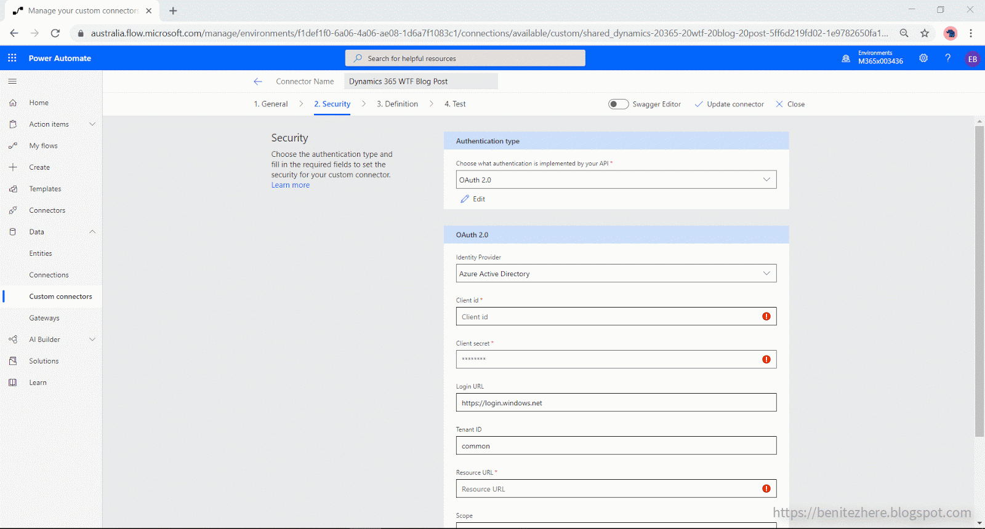This screenshot has height=529, width=985.
Task: Click the Resource URL input field
Action: (x=616, y=488)
